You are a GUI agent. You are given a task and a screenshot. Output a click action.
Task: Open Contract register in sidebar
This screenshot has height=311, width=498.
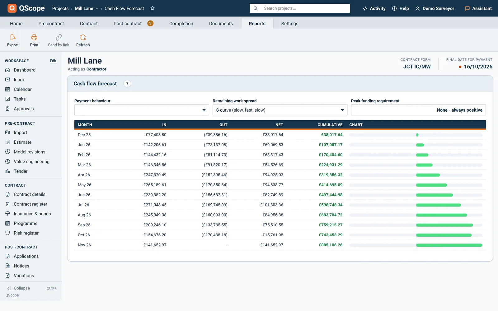tap(31, 204)
